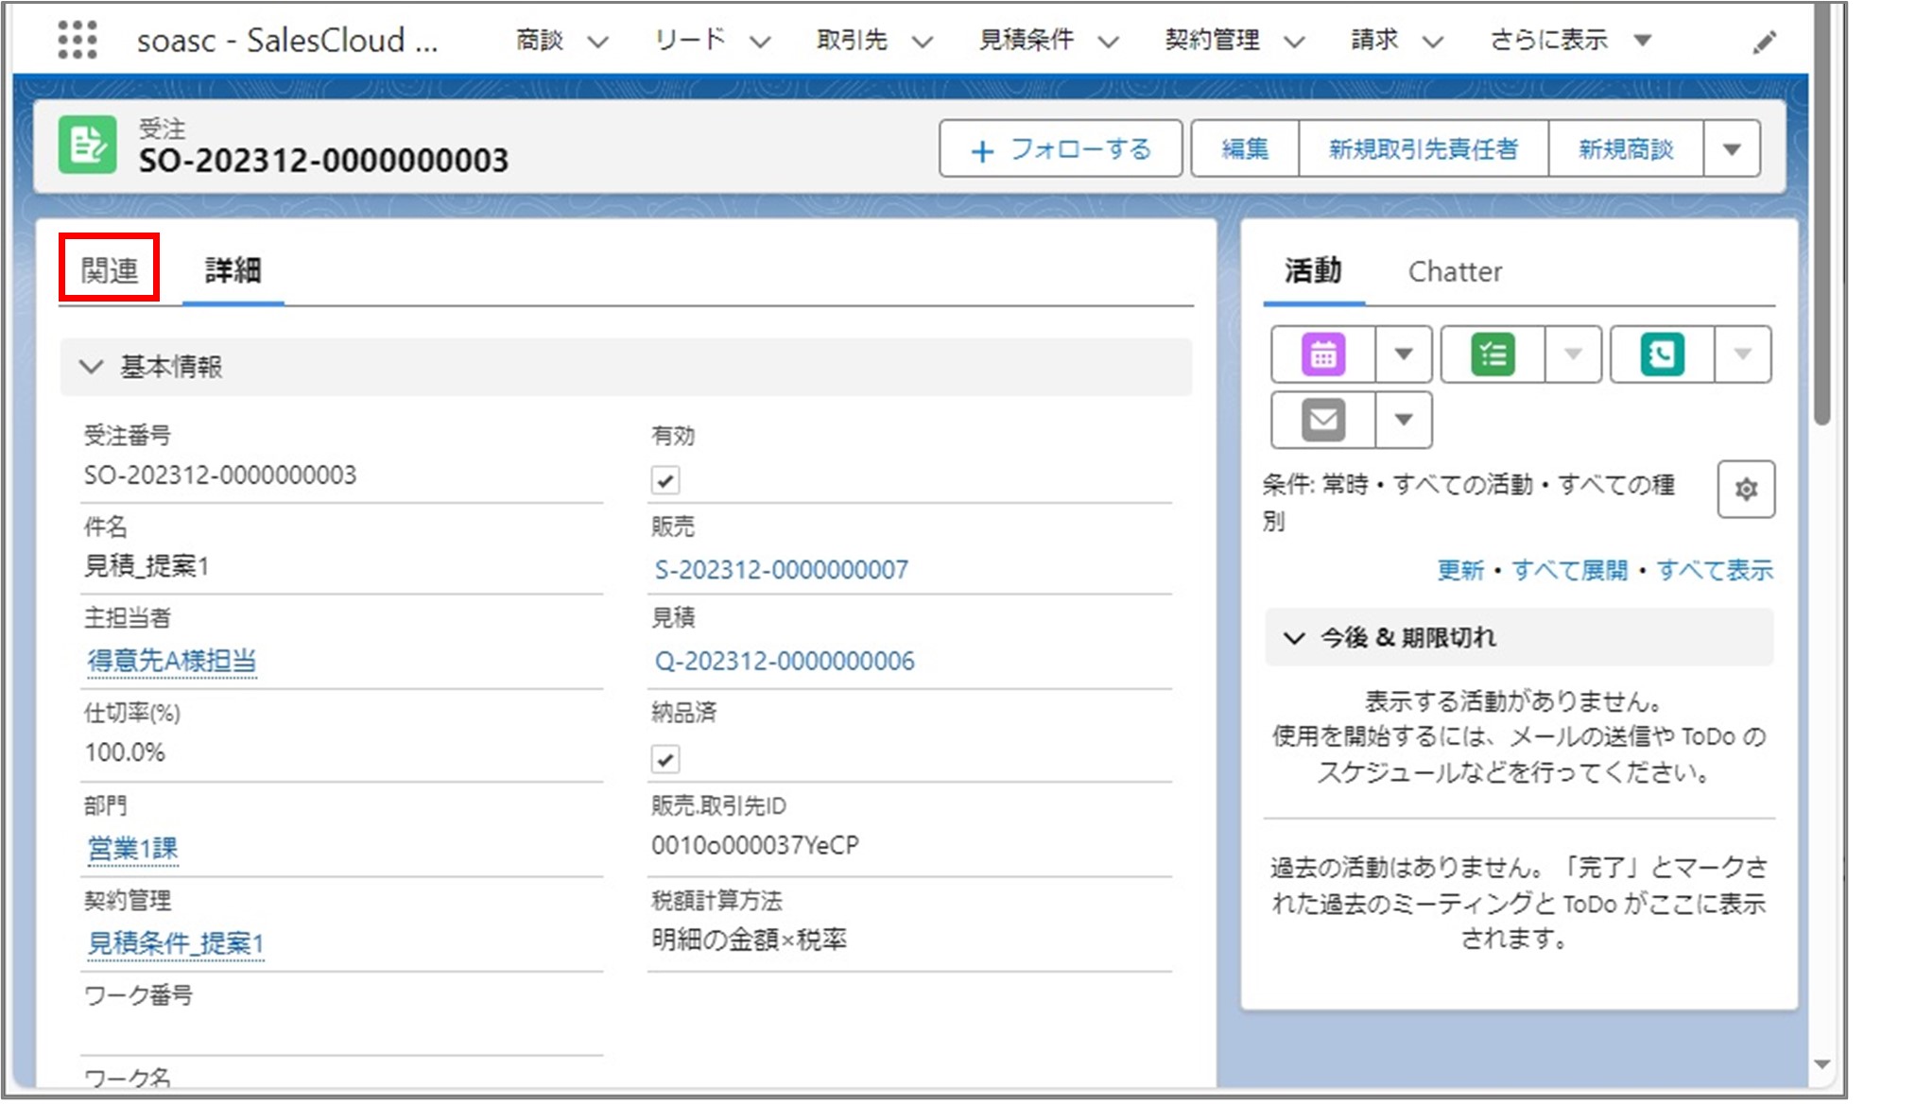Click the 編集 button
Screen dimensions: 1916x1105
(x=1245, y=148)
